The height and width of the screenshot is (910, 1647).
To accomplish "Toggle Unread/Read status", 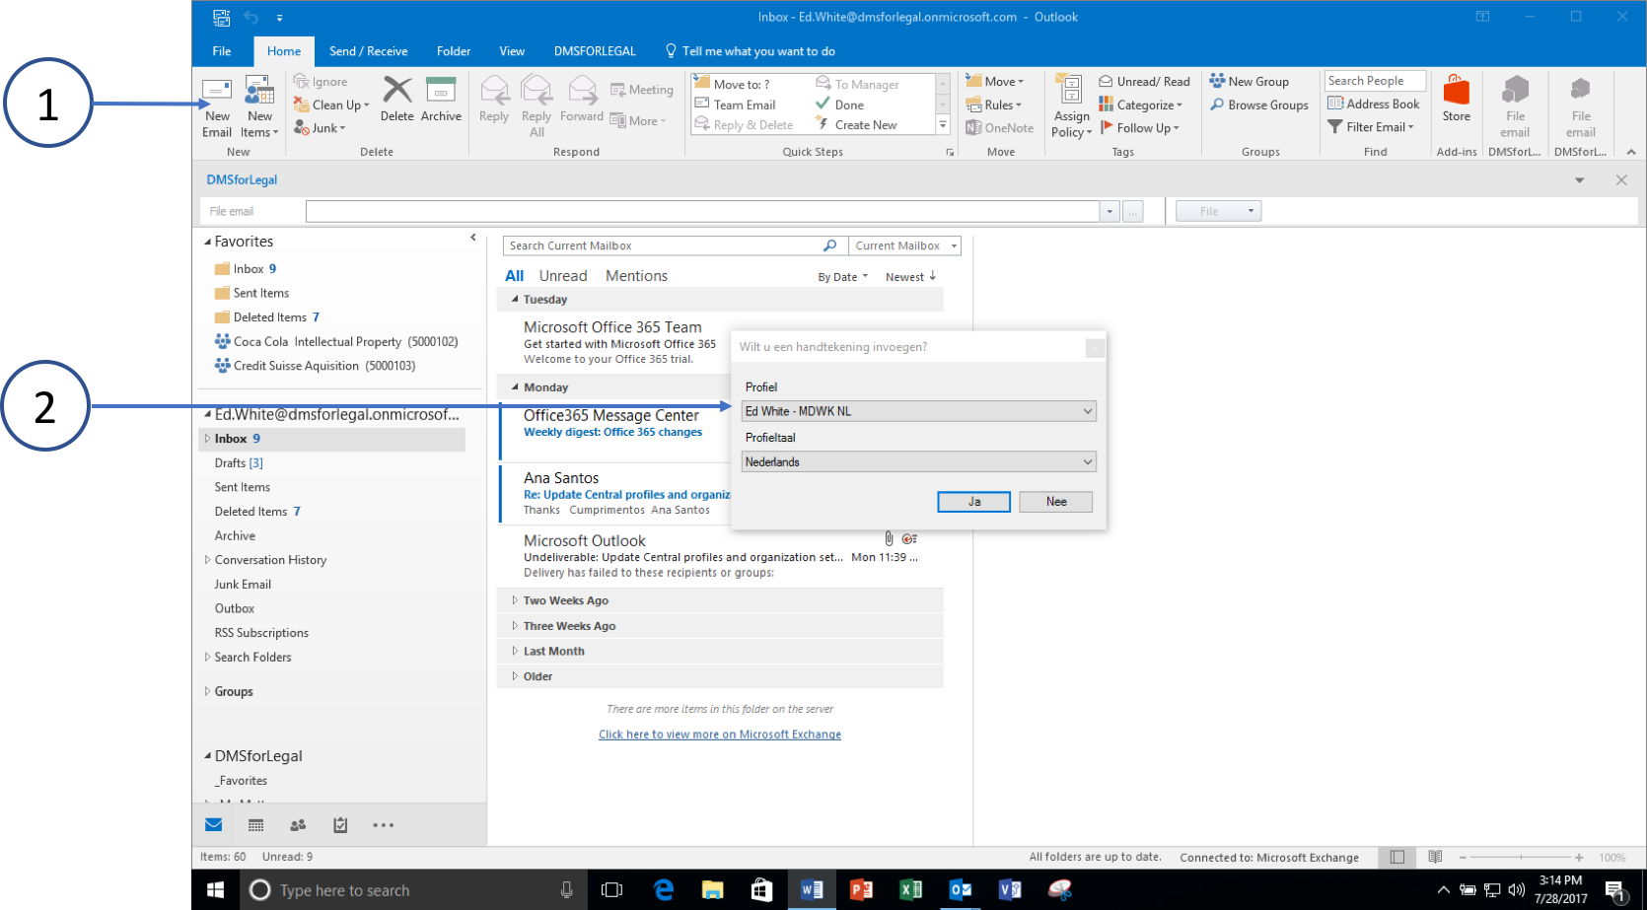I will (x=1145, y=82).
